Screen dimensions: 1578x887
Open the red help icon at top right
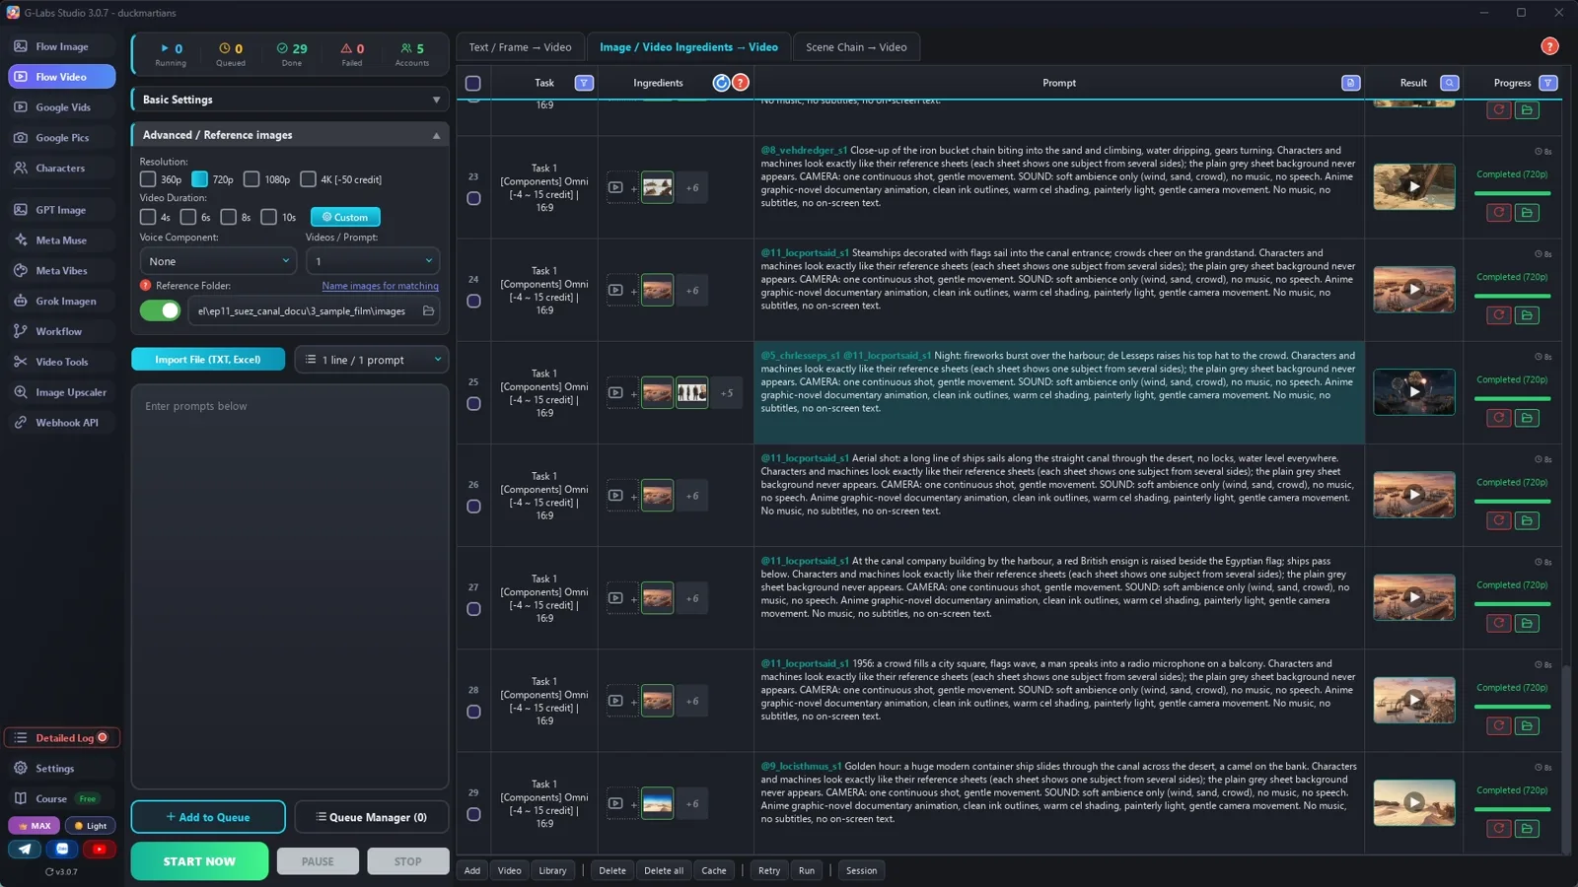pos(1549,46)
